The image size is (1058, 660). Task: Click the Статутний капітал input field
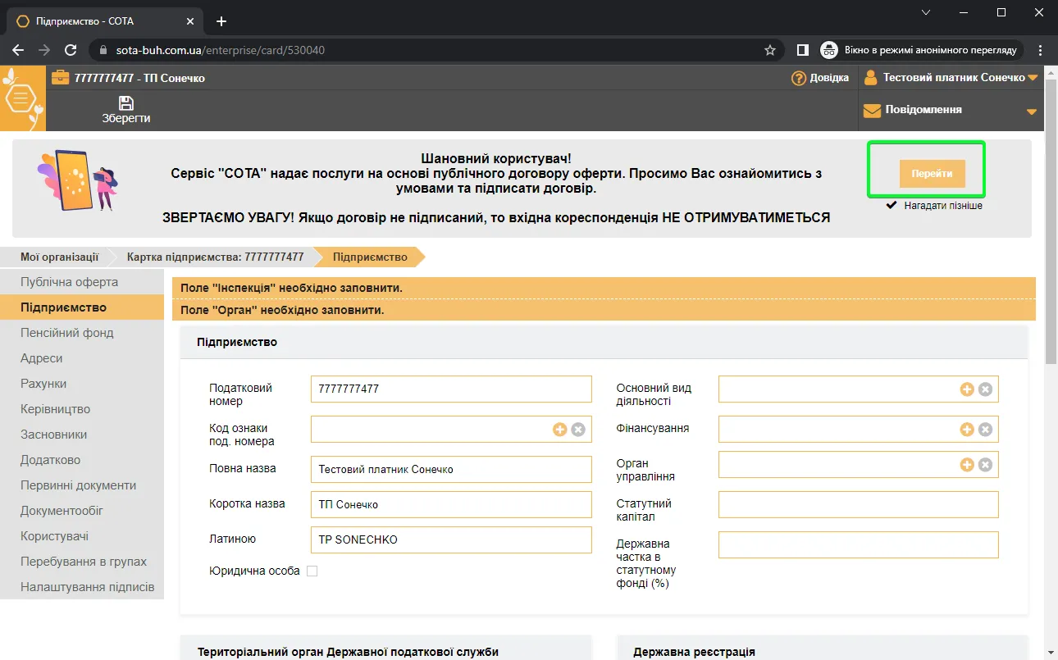[x=859, y=505]
